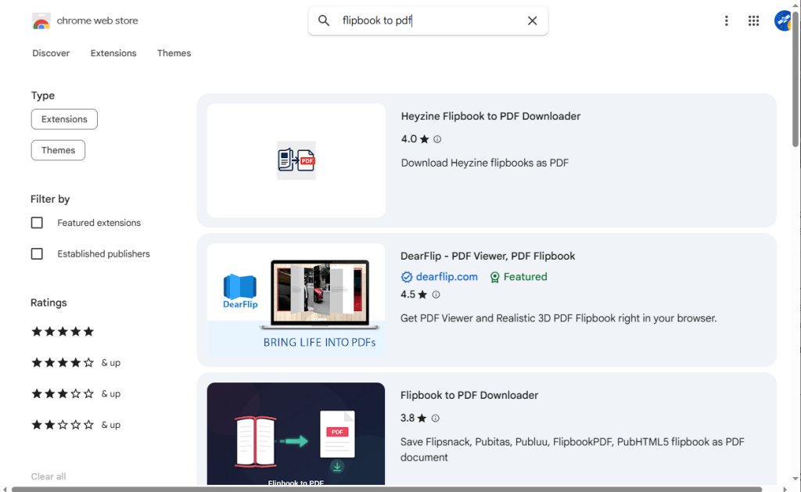
Task: Click the chrome web store title text
Action: tap(97, 21)
